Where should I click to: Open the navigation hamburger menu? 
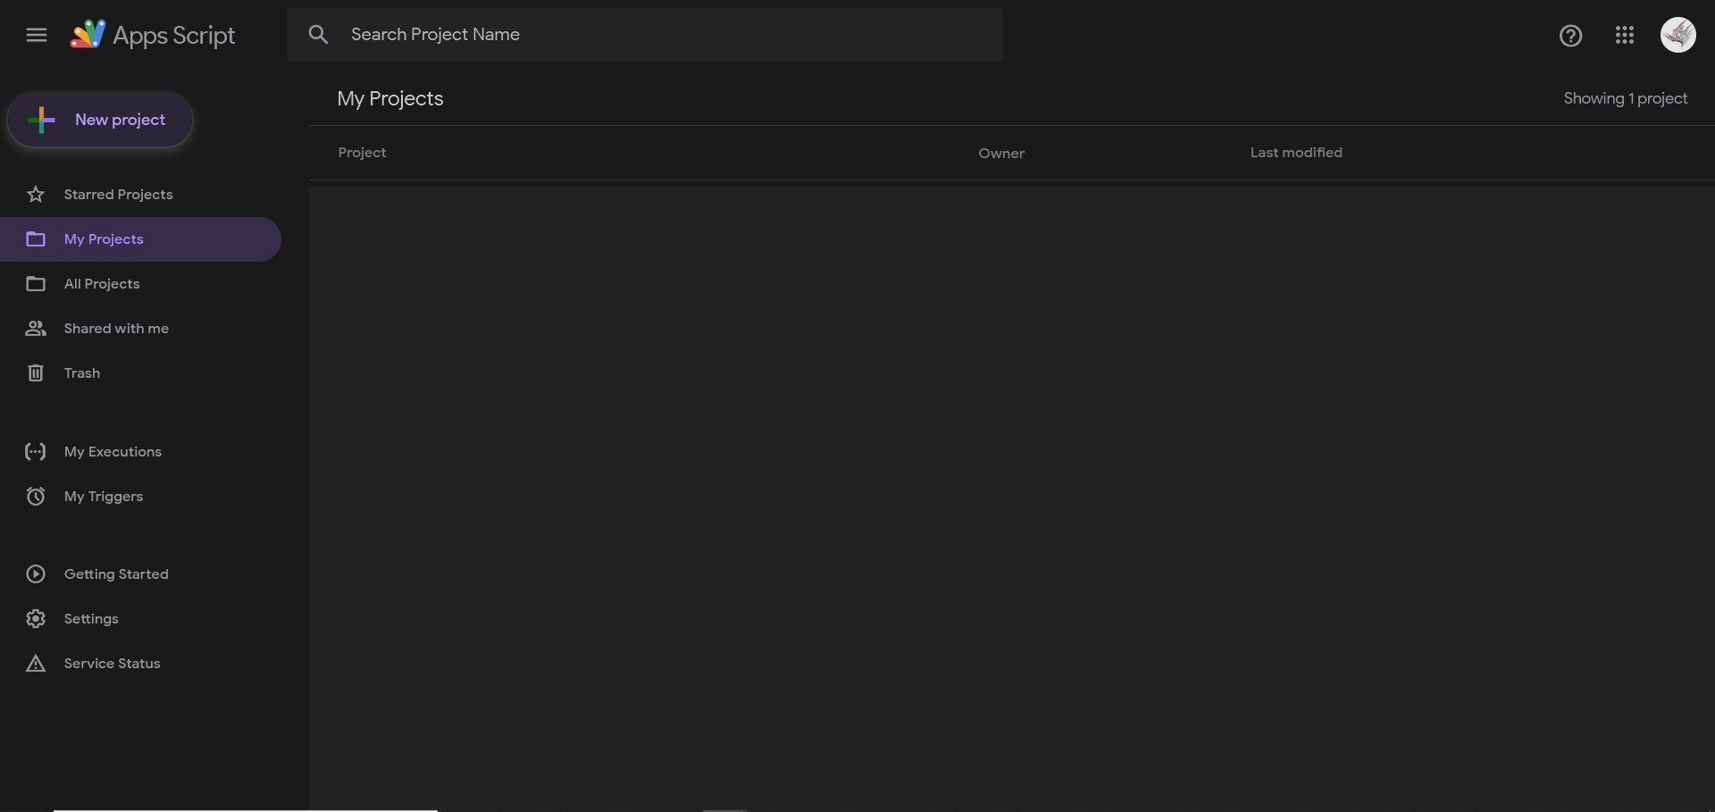click(37, 35)
